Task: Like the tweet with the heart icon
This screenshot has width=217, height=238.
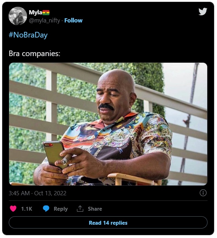Action: tap(13, 209)
